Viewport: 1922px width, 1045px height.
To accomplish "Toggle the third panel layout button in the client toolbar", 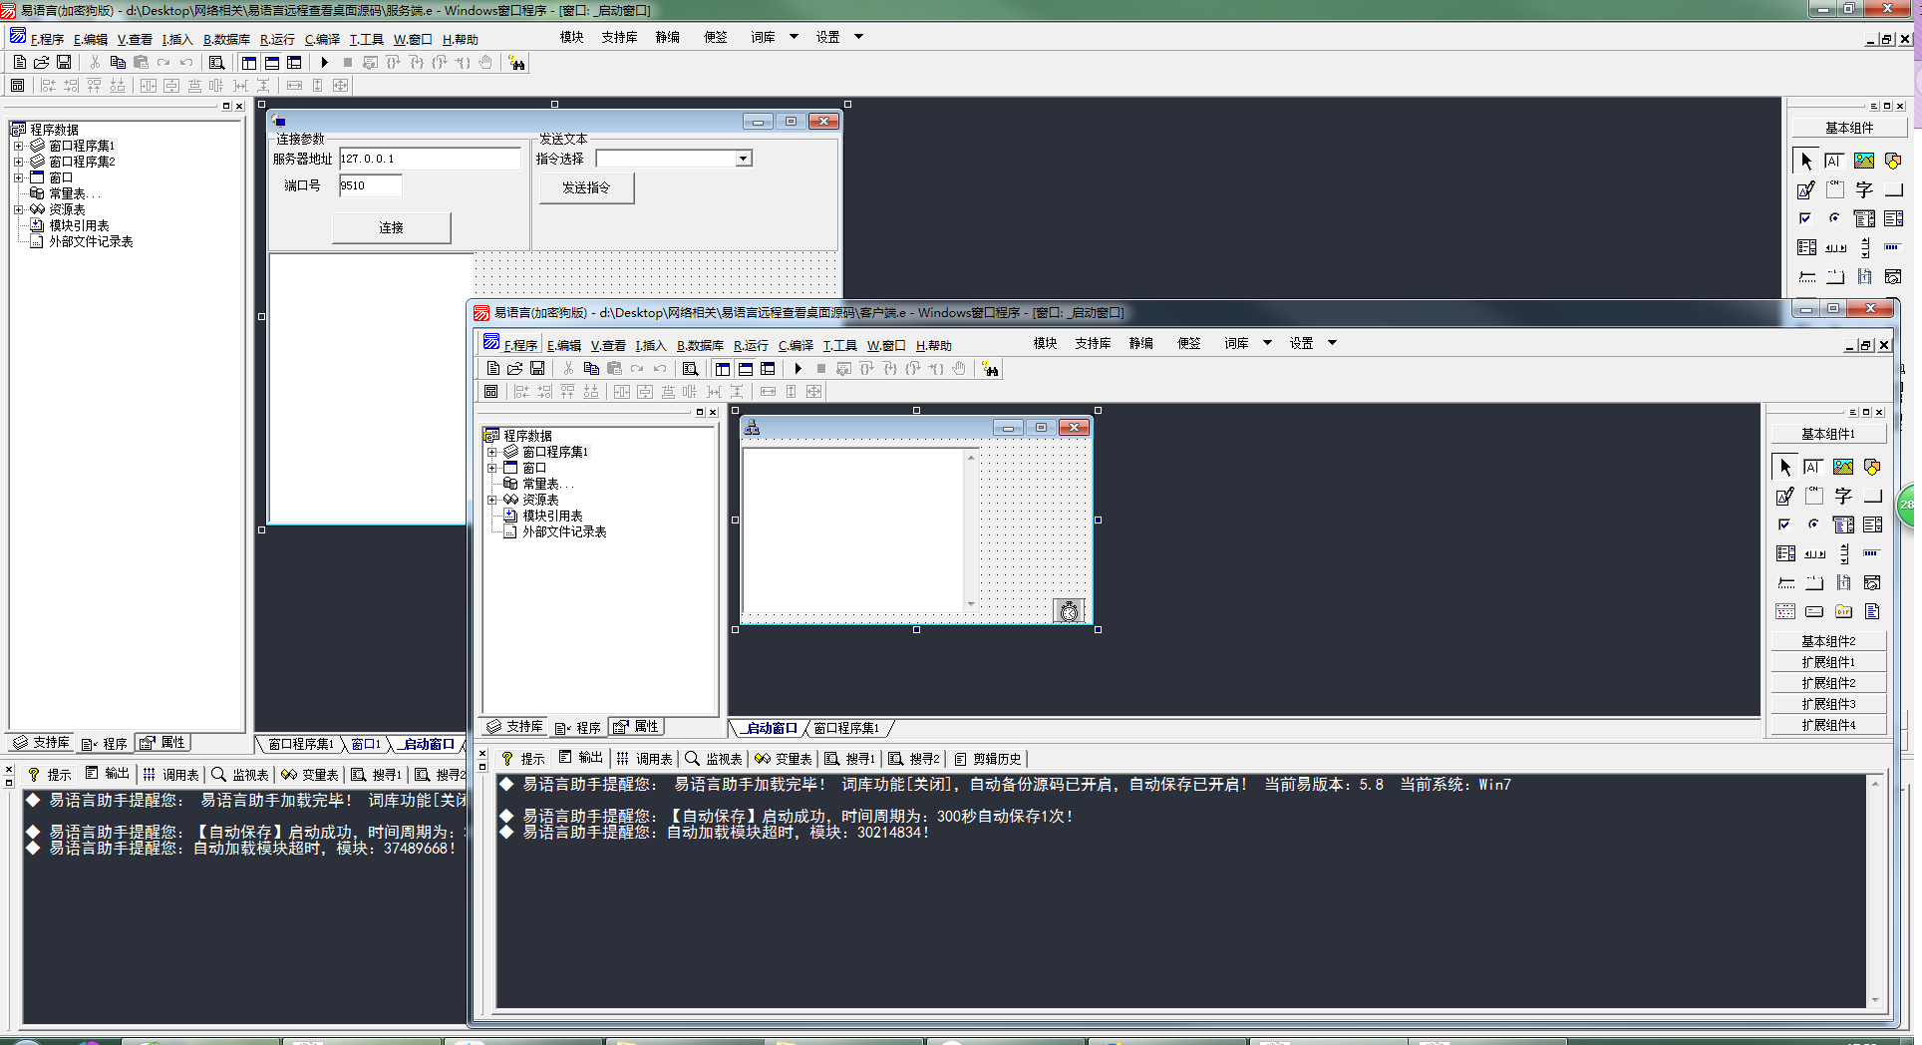I will pos(768,369).
